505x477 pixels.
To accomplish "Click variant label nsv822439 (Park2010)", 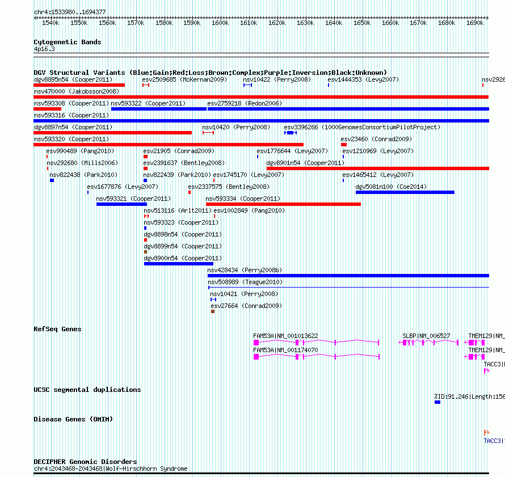I will [177, 175].
